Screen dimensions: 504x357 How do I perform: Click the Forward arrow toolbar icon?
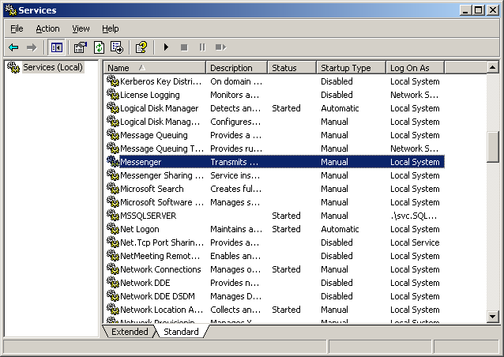point(32,47)
